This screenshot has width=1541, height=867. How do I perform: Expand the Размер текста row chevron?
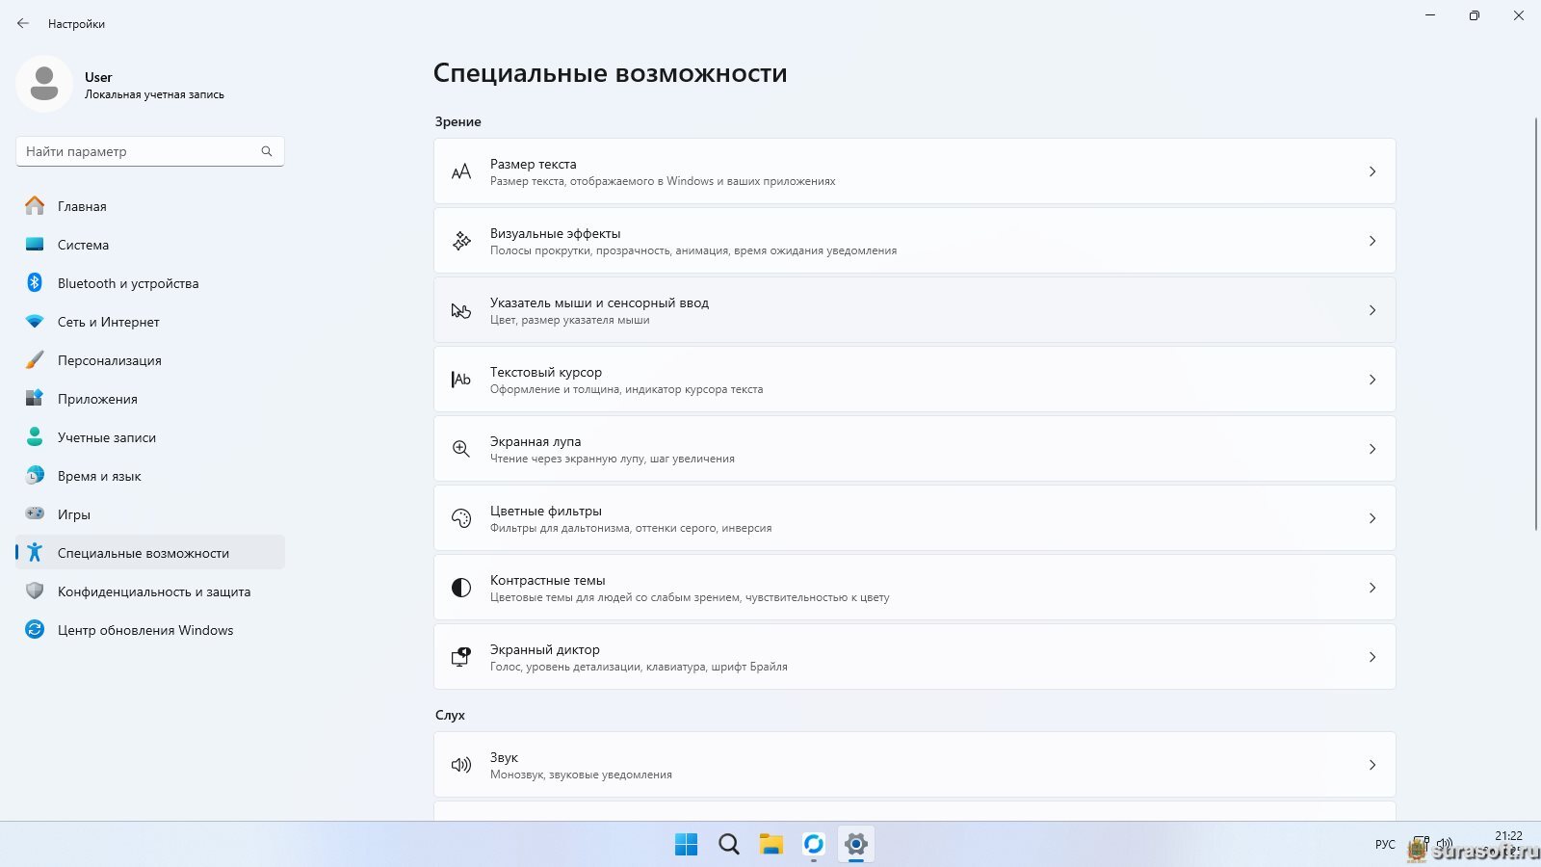pos(1371,171)
